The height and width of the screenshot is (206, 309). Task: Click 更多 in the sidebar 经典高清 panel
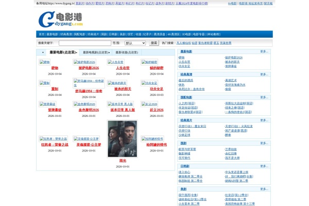[264, 74]
